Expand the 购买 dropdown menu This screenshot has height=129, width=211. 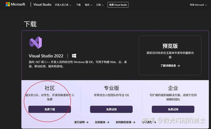(x=89, y=5)
